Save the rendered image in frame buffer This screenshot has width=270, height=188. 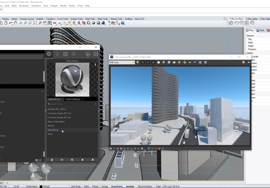click(169, 63)
